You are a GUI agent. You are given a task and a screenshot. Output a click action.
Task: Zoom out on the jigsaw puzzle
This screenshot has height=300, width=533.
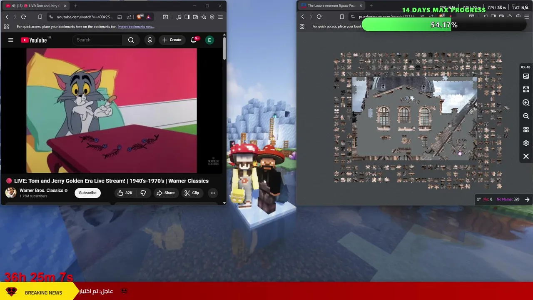(x=526, y=116)
